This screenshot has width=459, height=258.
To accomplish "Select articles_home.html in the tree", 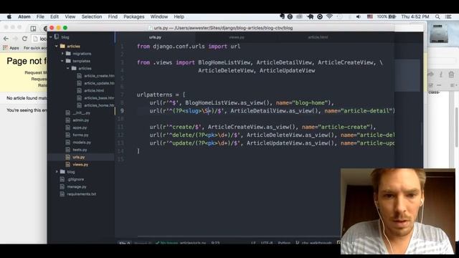I will (99, 105).
